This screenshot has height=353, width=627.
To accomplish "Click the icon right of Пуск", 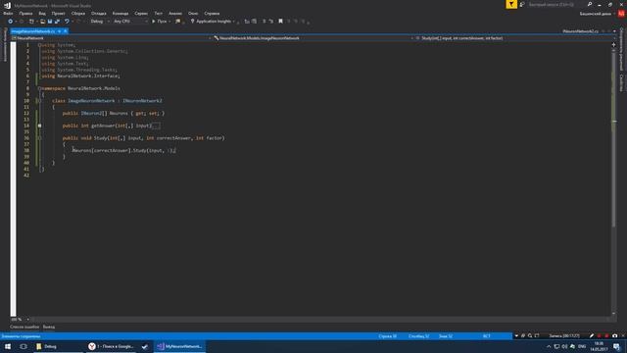I will coord(178,22).
